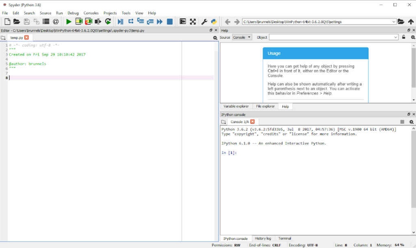Click the Save all files icon

click(36, 22)
